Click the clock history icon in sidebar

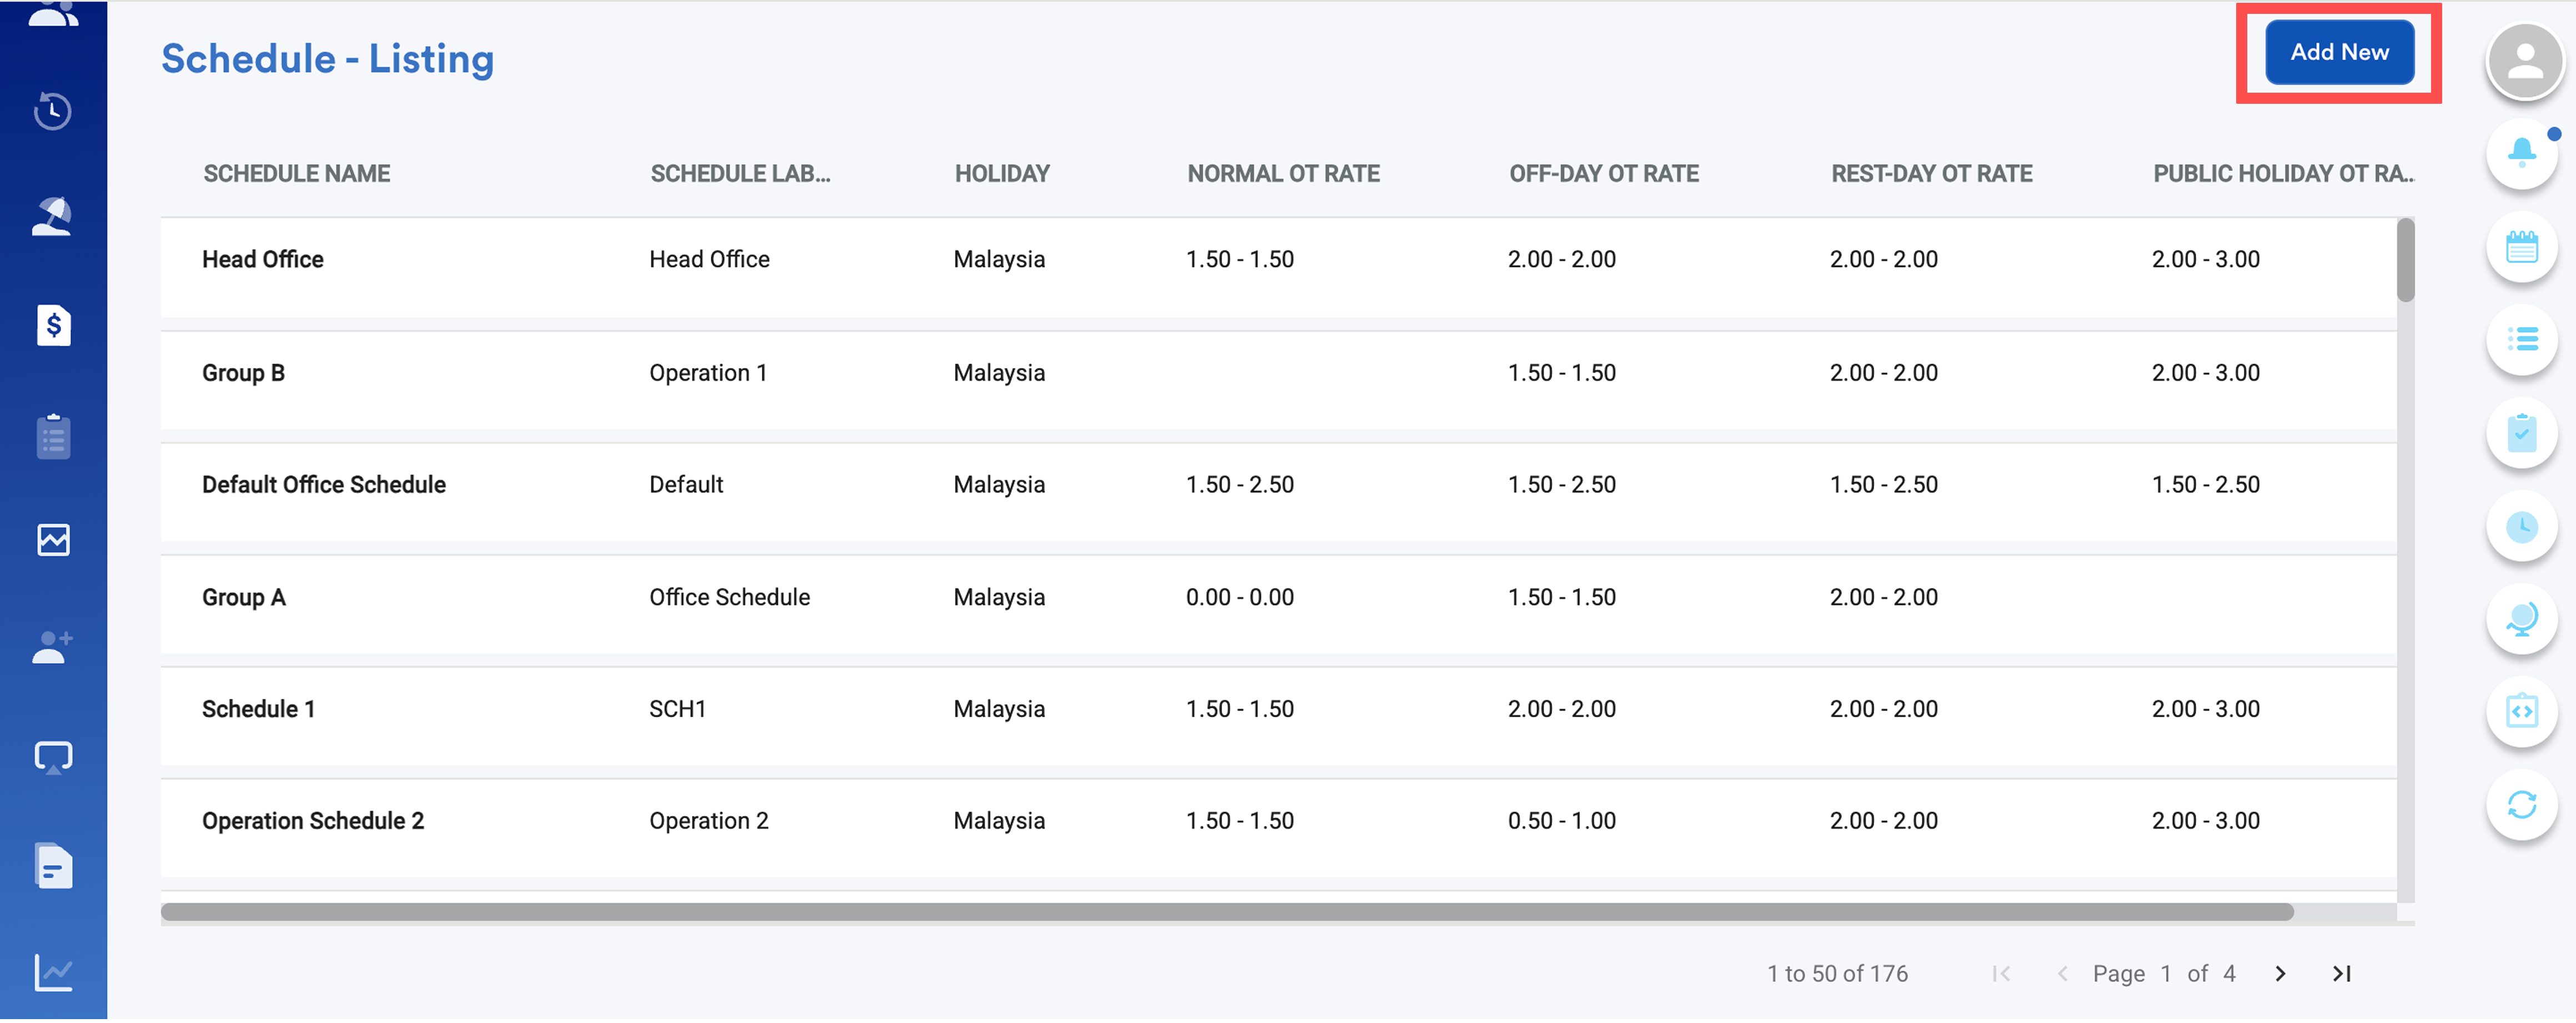[53, 110]
